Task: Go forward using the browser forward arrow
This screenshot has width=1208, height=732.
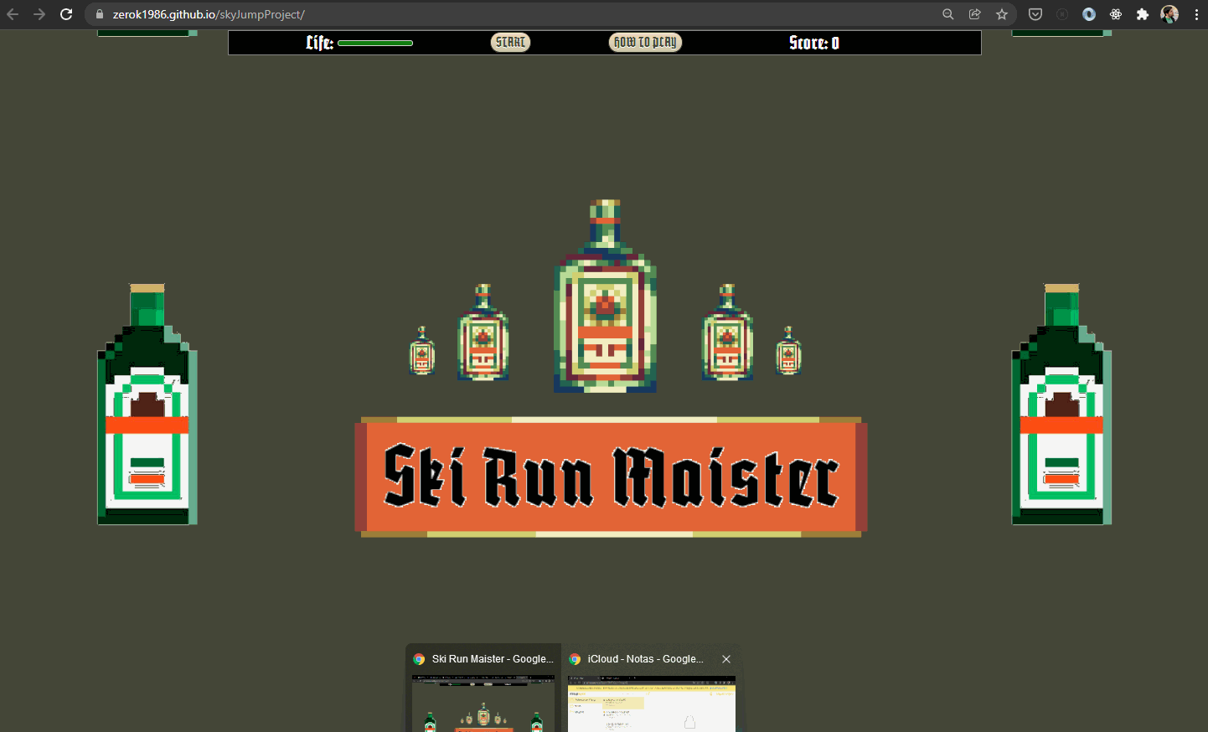Action: click(39, 14)
